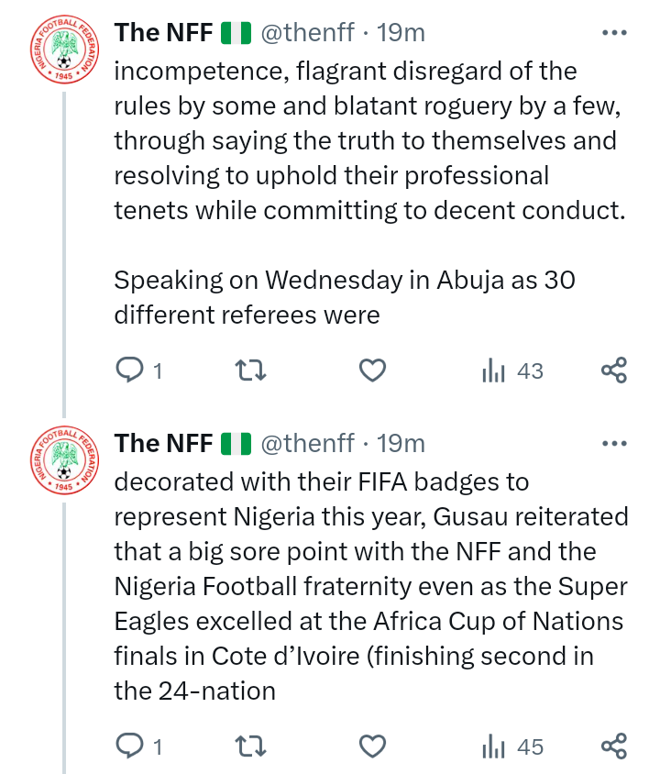This screenshot has width=660, height=774.
Task: Click the @thenff handle on second tweet
Action: coord(307,444)
